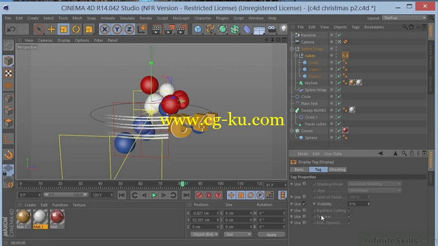The height and width of the screenshot is (246, 438).
Task: Open material manager Create menu
Action: [30, 205]
